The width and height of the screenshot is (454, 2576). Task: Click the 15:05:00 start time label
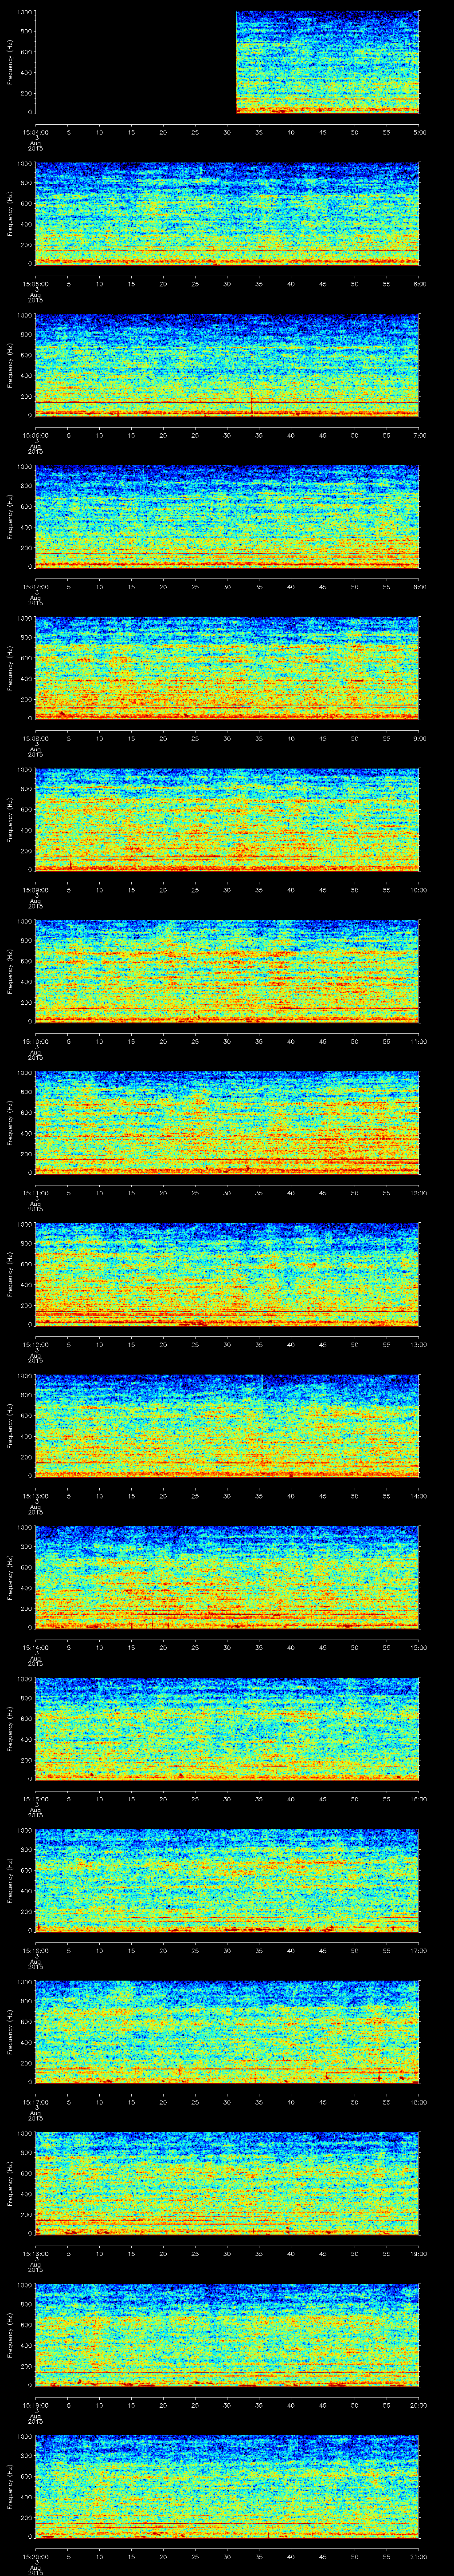[x=35, y=284]
